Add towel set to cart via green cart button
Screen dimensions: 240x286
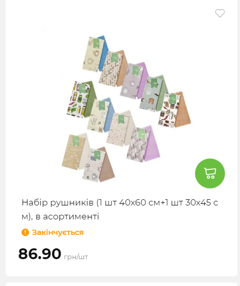pyautogui.click(x=210, y=173)
